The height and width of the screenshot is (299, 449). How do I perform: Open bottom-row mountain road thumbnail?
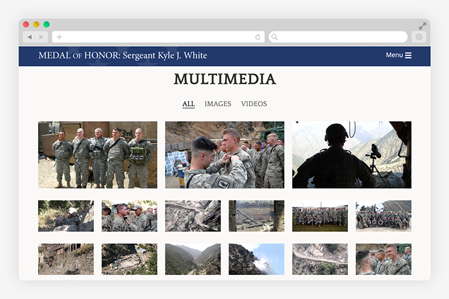[320, 259]
